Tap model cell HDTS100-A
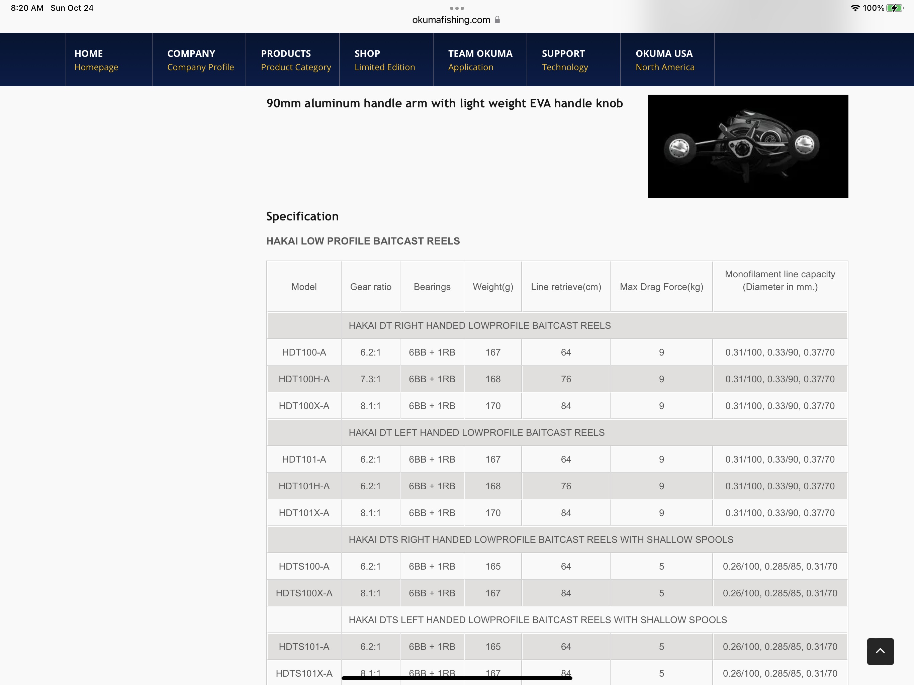The image size is (914, 685). (304, 566)
